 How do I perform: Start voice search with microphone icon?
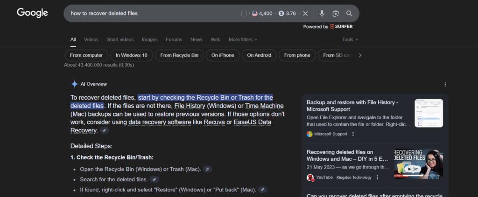[322, 14]
